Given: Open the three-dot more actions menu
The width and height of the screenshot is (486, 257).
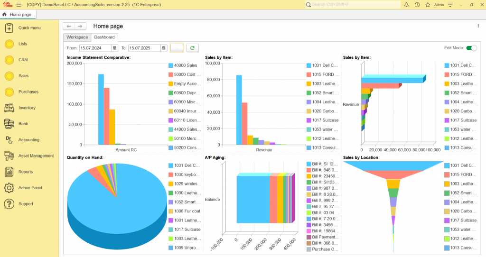Looking at the screenshot, I should click(478, 26).
